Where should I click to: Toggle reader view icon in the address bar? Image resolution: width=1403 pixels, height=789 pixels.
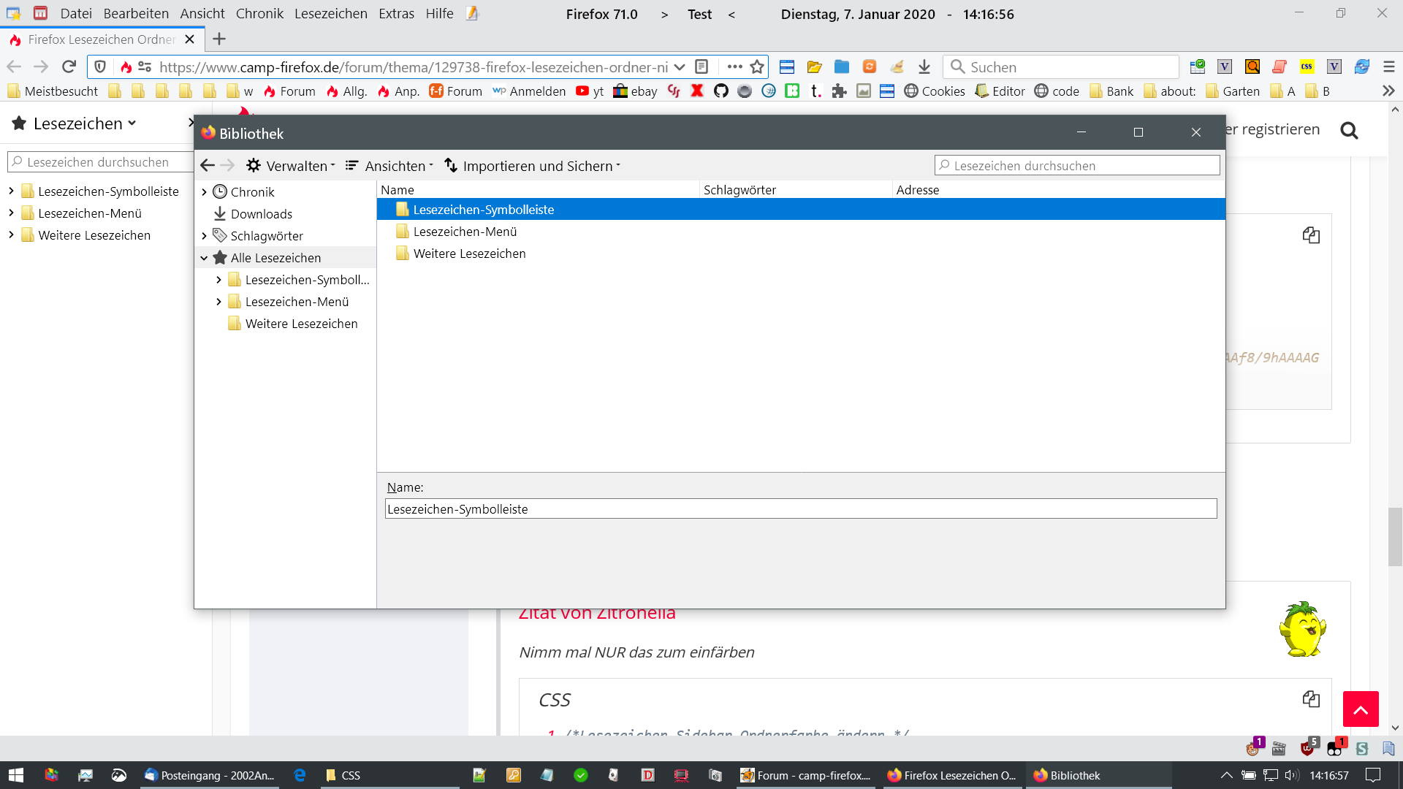pyautogui.click(x=701, y=66)
